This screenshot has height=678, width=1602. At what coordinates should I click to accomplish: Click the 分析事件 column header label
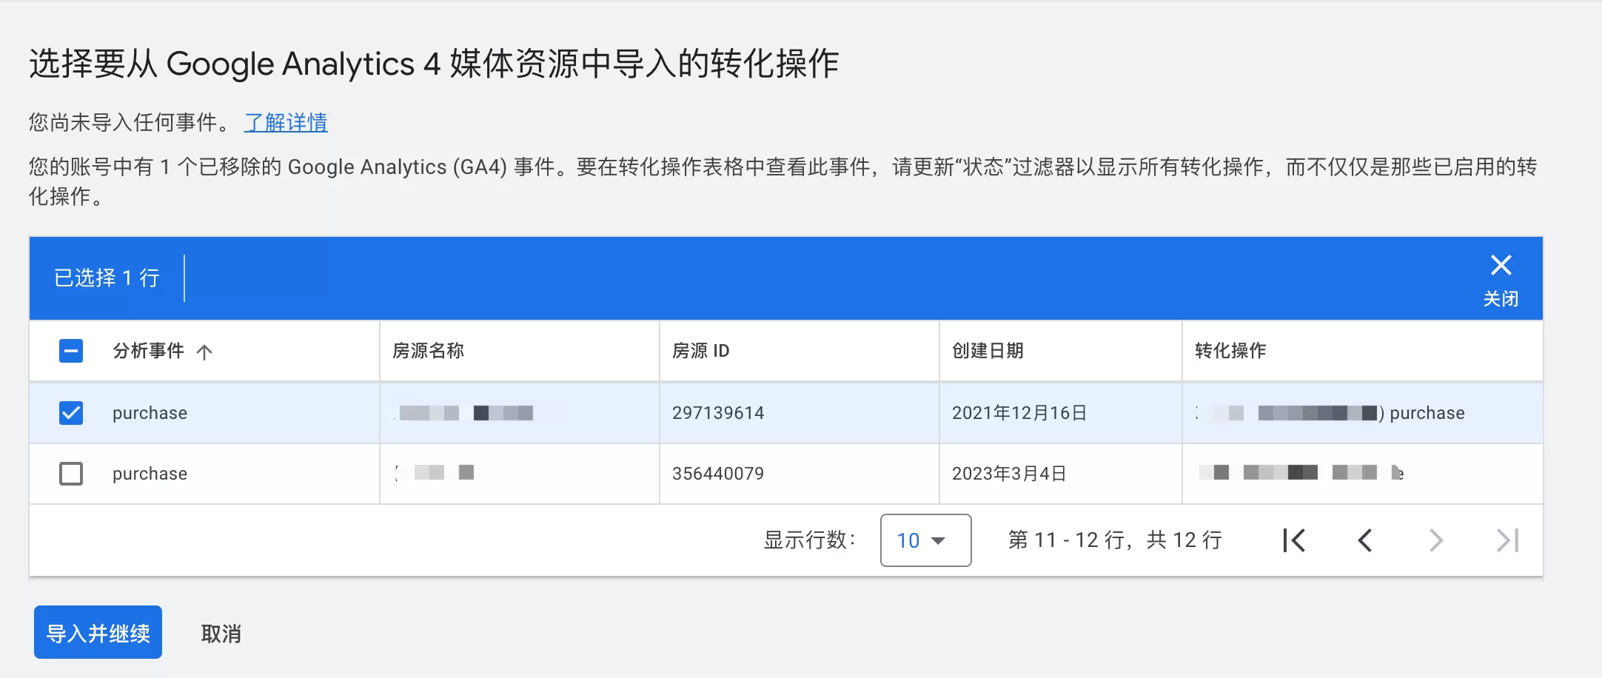pos(148,351)
